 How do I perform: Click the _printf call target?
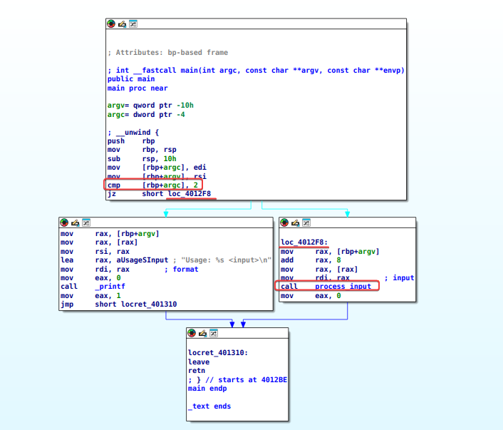[110, 286]
